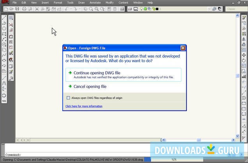
Task: Toggle layer freeze sun icon
Action: pos(145,9)
